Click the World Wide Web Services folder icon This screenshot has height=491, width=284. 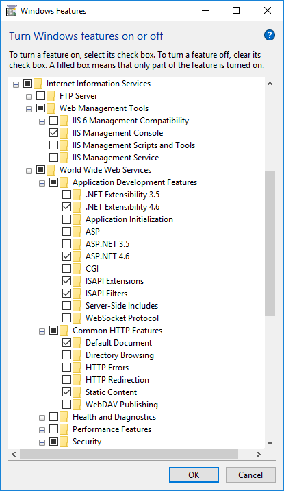(51, 170)
